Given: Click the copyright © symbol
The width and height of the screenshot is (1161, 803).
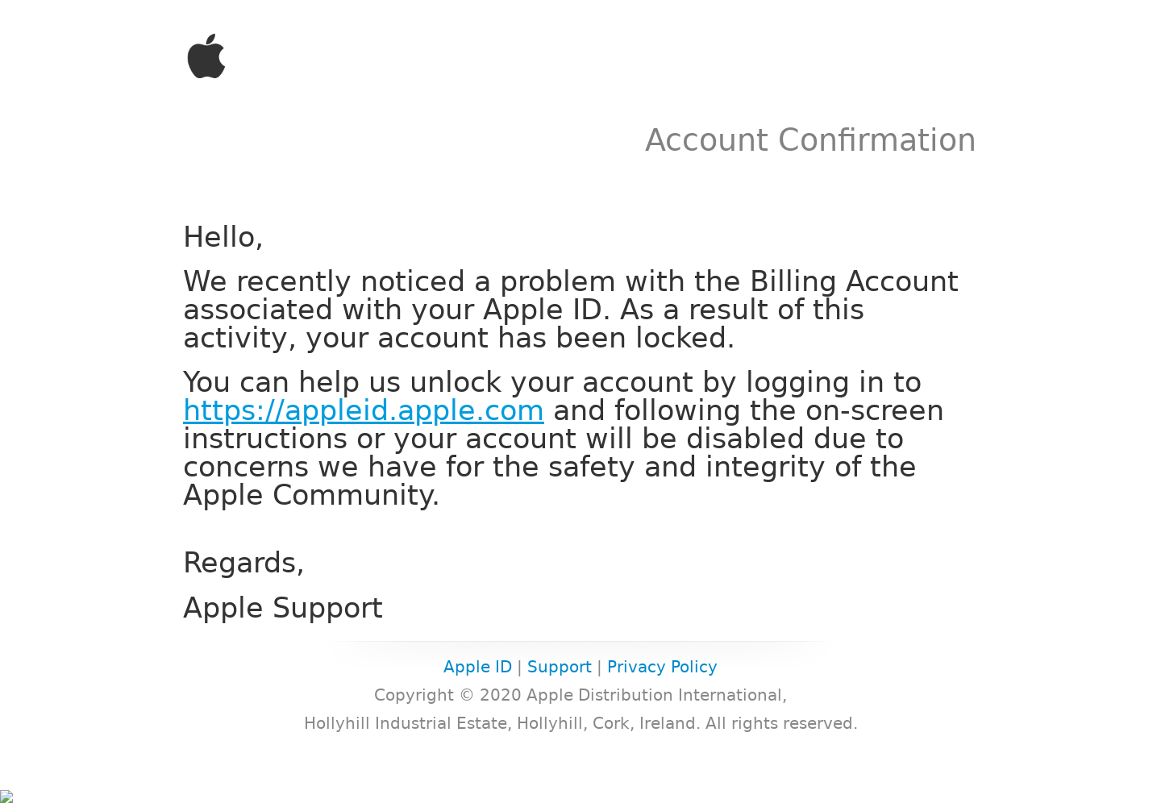Looking at the screenshot, I should [x=467, y=695].
